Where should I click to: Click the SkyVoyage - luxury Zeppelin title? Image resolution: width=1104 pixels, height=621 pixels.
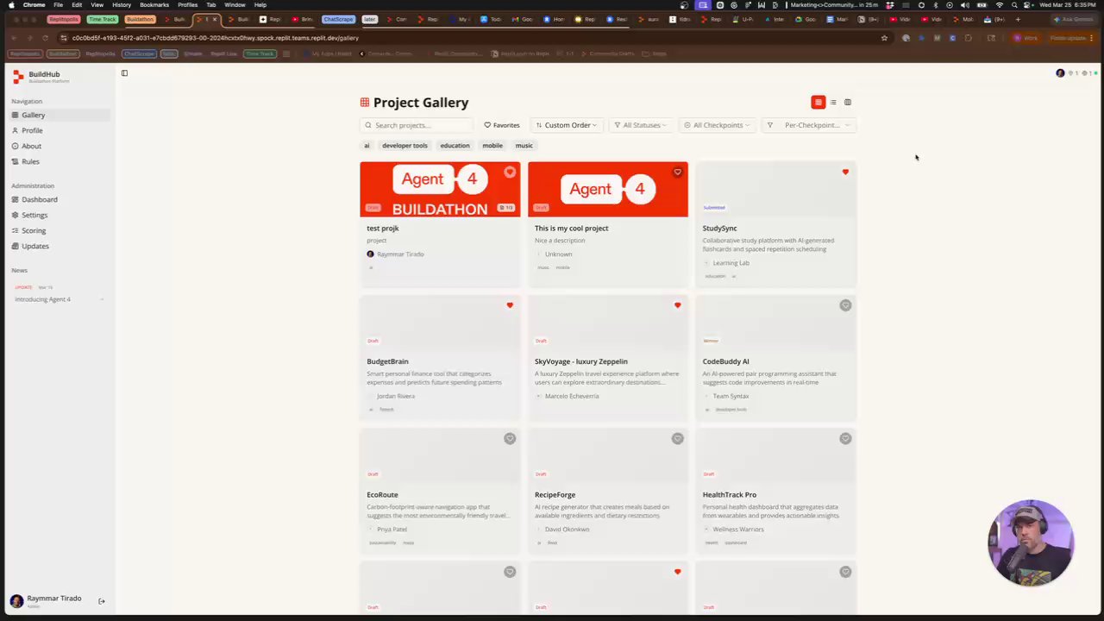[x=580, y=361]
